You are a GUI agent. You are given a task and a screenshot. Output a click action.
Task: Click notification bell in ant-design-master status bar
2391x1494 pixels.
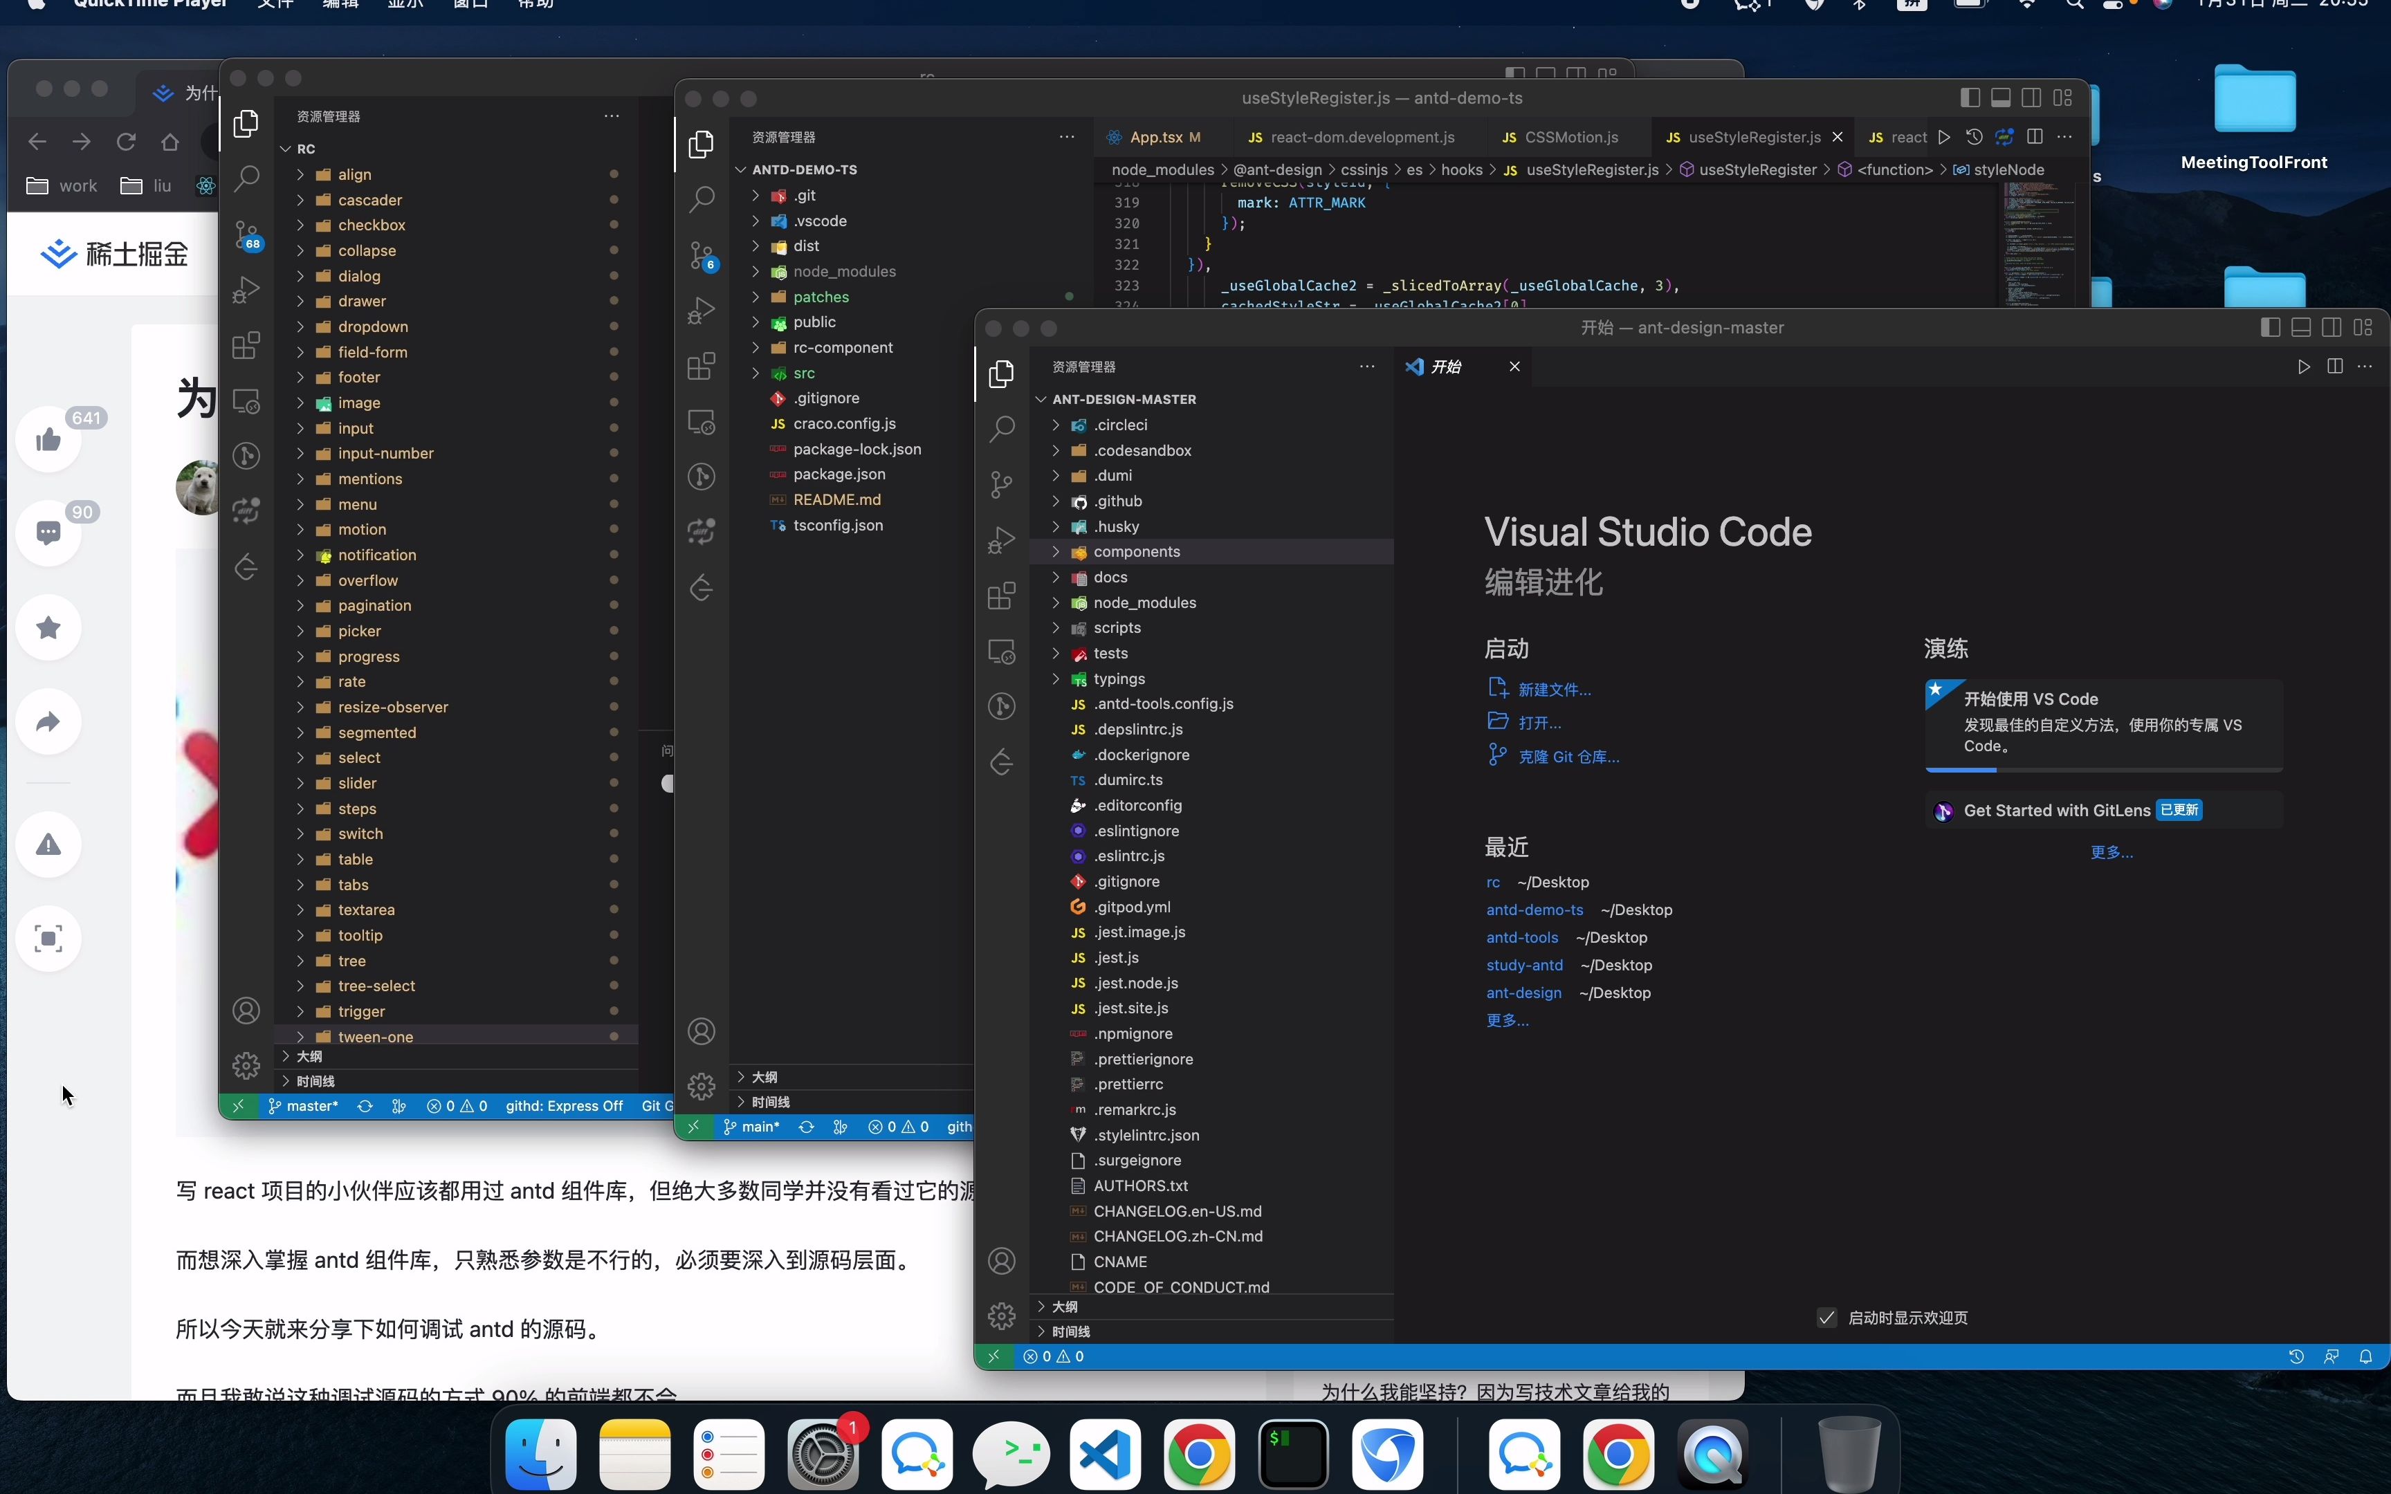[2365, 1356]
